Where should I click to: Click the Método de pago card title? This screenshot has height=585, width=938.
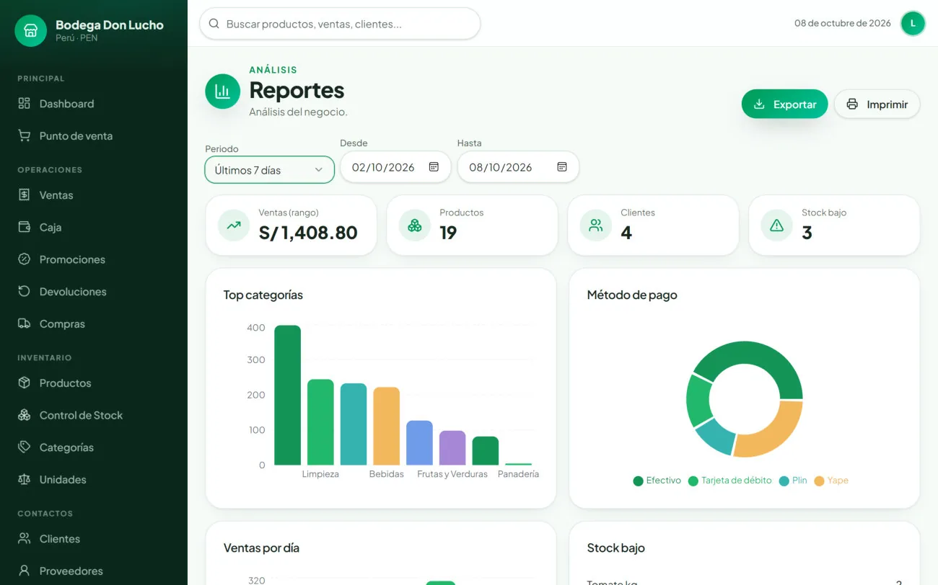point(632,295)
